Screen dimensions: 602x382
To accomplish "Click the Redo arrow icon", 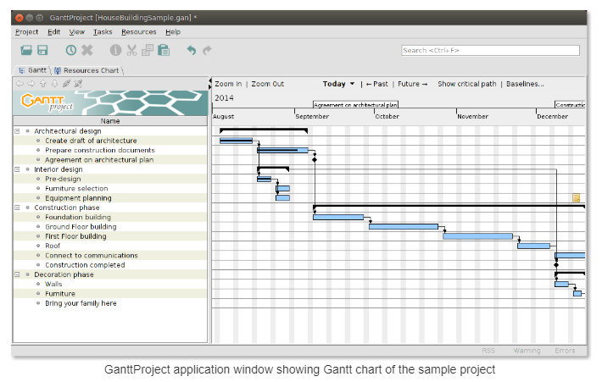I will click(207, 51).
